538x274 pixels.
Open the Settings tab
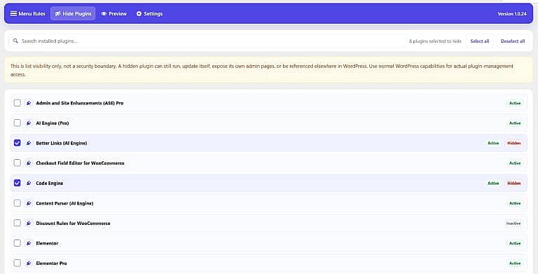[x=149, y=14]
